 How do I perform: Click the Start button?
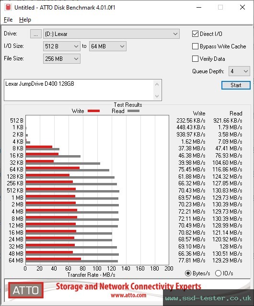[236, 85]
